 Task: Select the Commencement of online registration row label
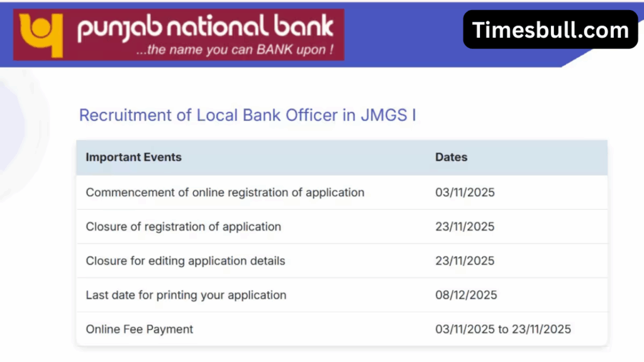coord(225,192)
